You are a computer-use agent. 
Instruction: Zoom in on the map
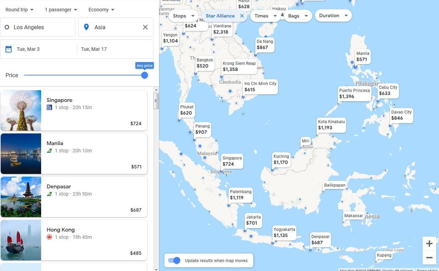point(429,244)
